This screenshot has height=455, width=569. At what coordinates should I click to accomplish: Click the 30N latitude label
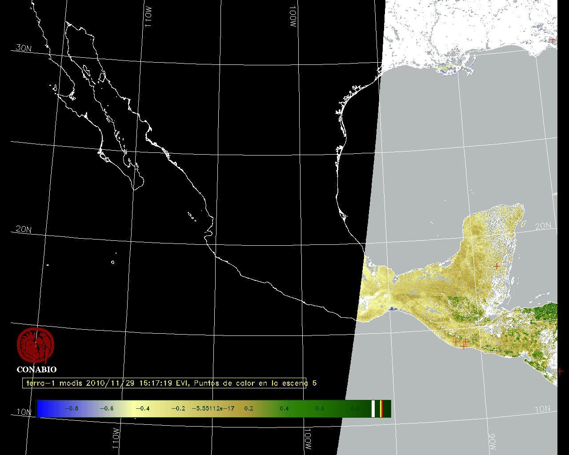coord(24,48)
